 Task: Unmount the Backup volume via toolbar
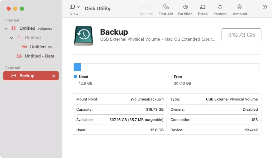[x=239, y=7]
